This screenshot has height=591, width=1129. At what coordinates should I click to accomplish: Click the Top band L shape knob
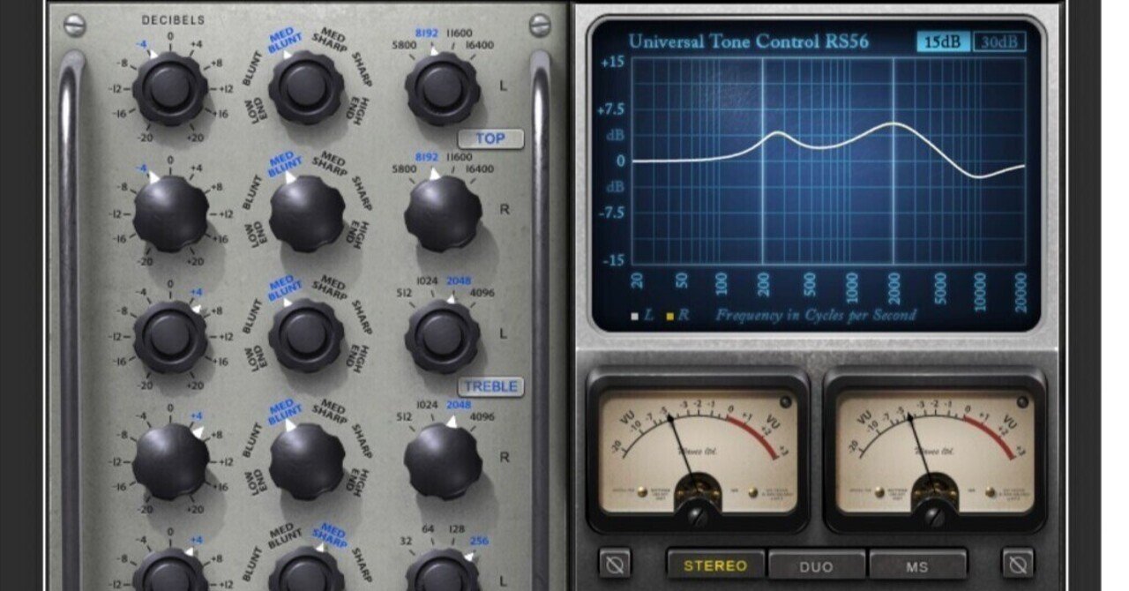pyautogui.click(x=306, y=88)
